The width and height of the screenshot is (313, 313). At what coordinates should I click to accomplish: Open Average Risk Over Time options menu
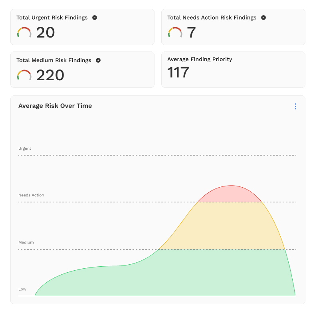click(x=295, y=106)
